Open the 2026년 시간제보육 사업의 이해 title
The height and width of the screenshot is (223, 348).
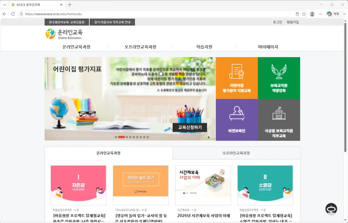[204, 216]
